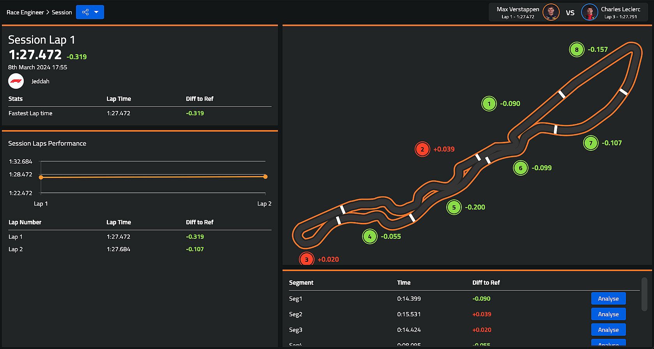Select red segment 3 marker on map

click(307, 259)
